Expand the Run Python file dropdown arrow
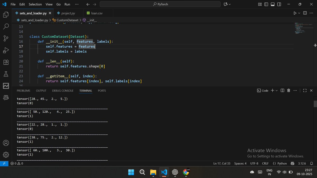The image size is (317, 178). tap(299, 13)
